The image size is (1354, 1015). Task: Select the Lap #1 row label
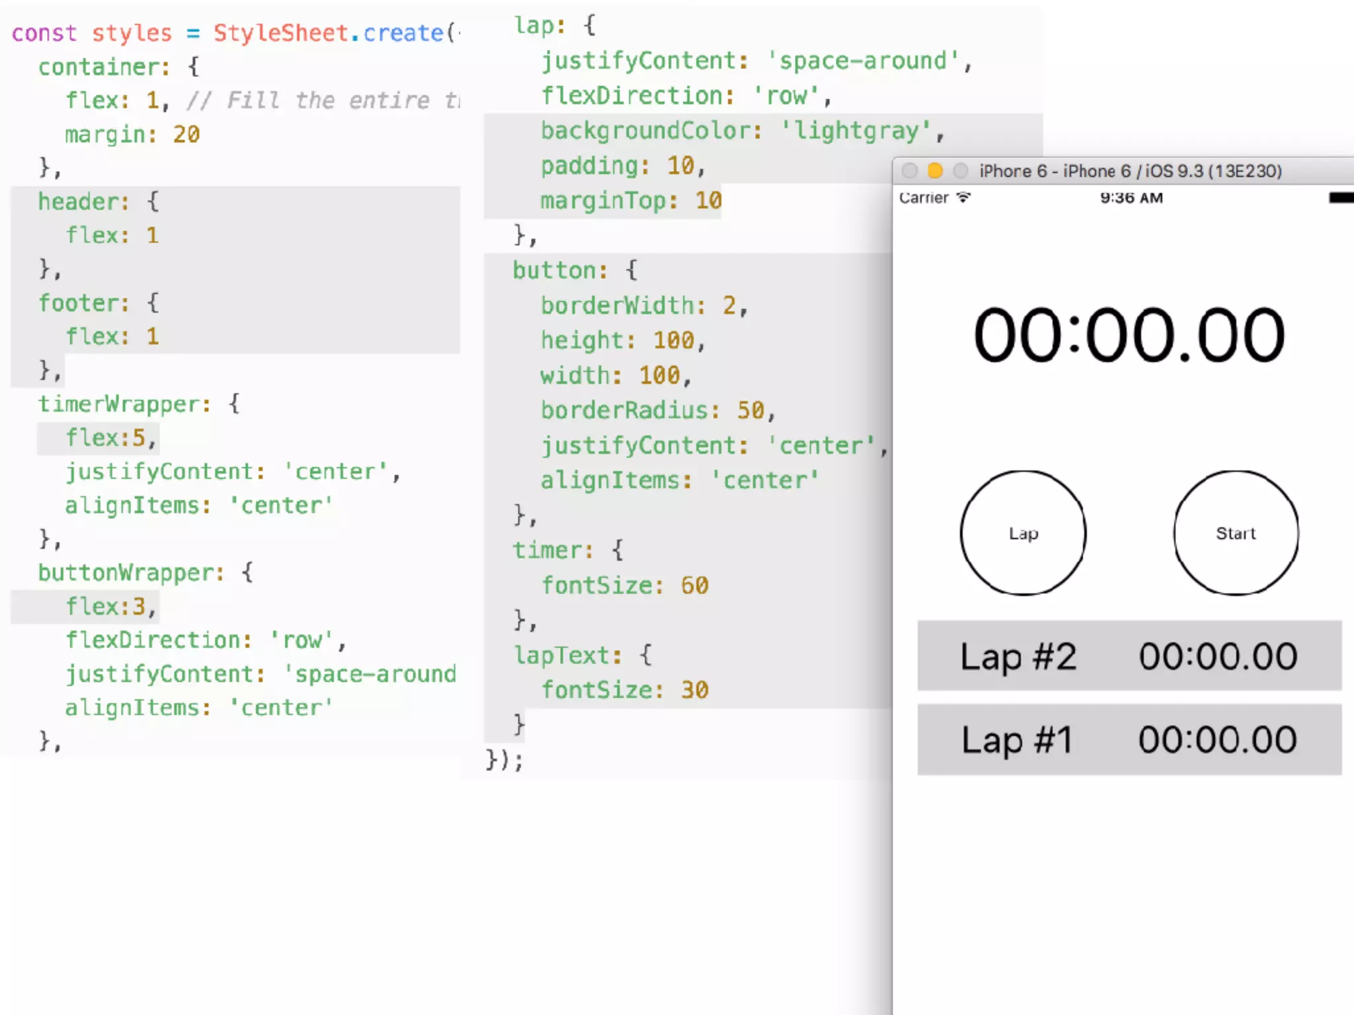pos(1017,740)
